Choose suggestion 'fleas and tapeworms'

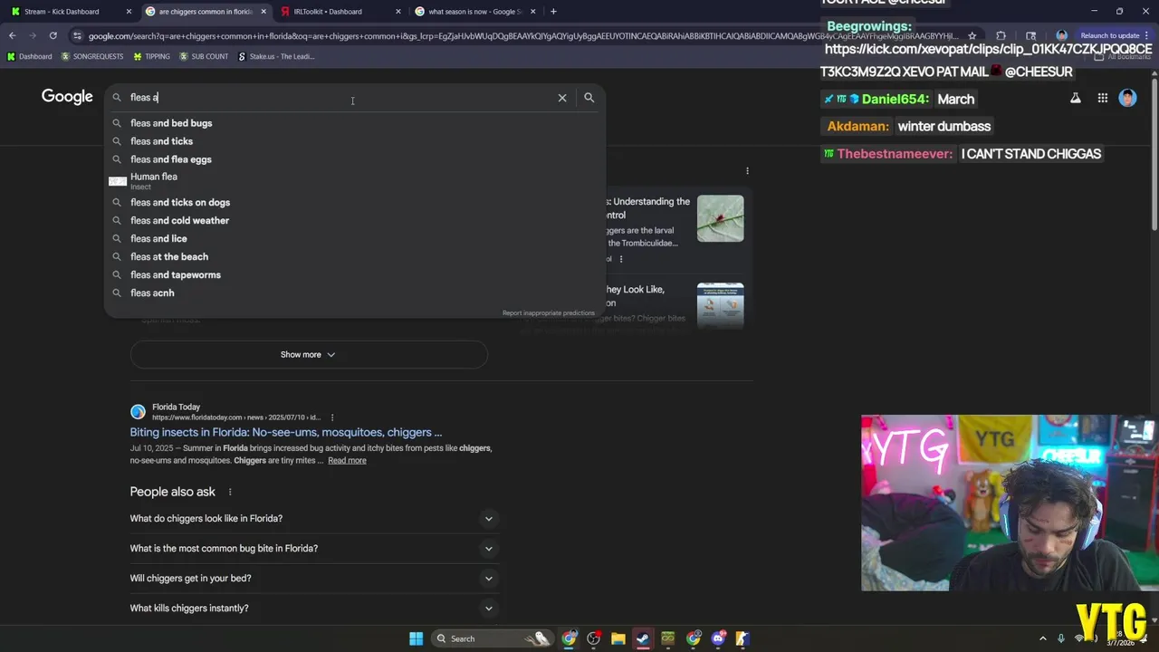tap(354, 274)
